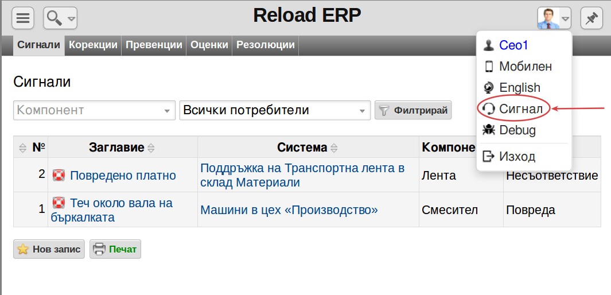Click the Печат button
Viewport: 611px width, 295px height.
point(115,250)
